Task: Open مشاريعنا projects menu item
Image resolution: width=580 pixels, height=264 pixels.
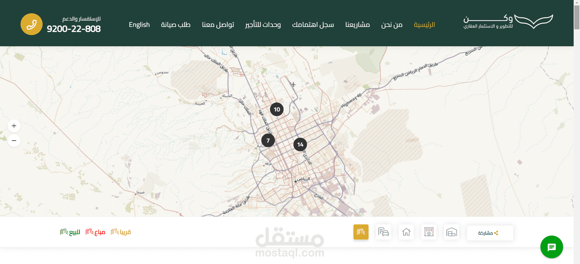Action: tap(358, 24)
